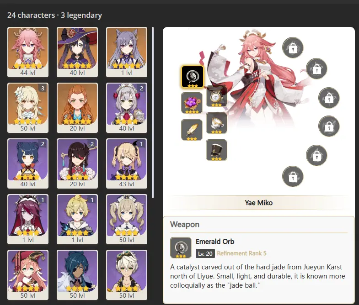Select the level 44 pink-haired character card
Screen dimensions: 359x305
28,52
